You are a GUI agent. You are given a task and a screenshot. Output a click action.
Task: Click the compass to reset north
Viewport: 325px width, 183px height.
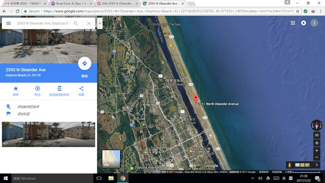coord(316,125)
